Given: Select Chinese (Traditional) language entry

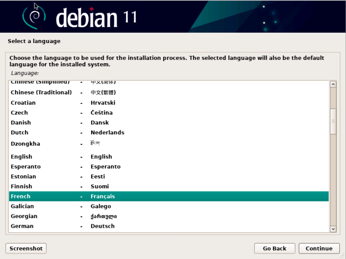Looking at the screenshot, I should pyautogui.click(x=41, y=92).
